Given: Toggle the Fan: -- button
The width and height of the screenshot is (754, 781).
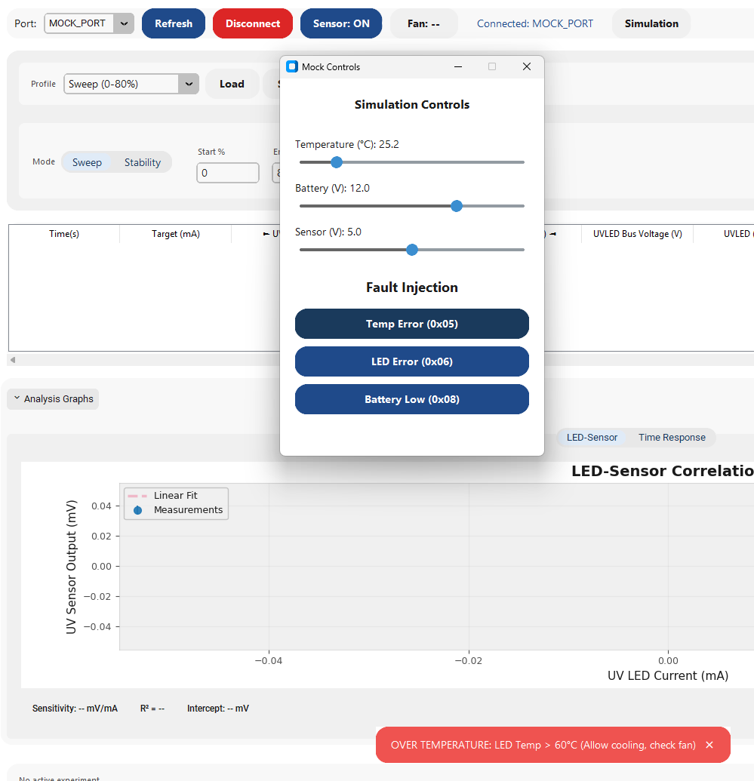Looking at the screenshot, I should (x=423, y=23).
